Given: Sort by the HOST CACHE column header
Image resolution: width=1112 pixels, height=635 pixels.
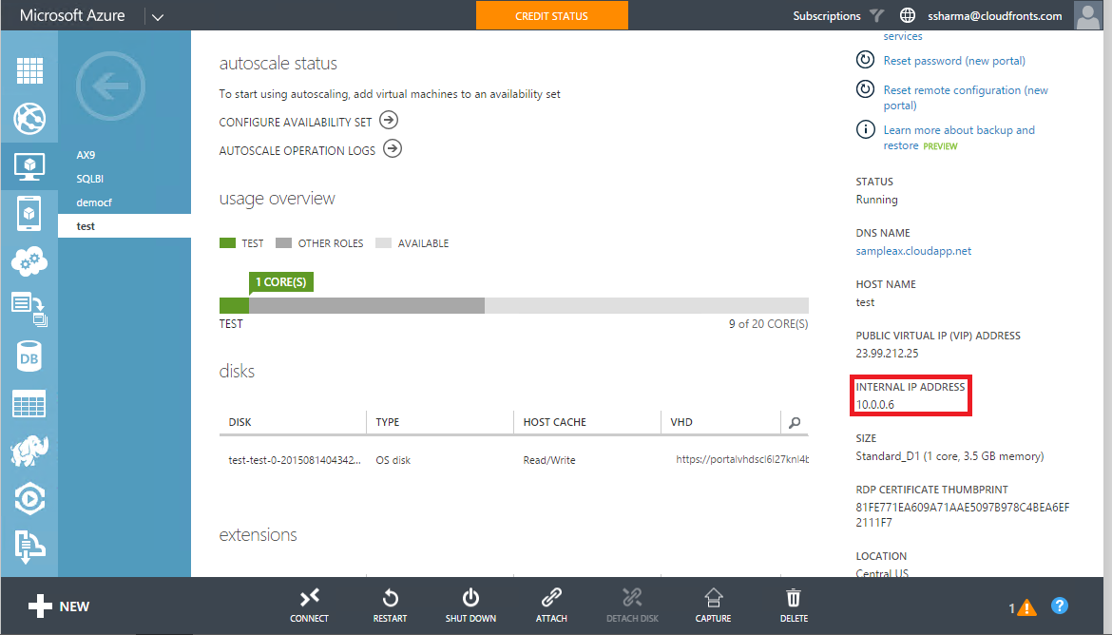Looking at the screenshot, I should 555,422.
